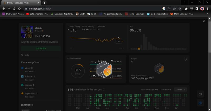The image size is (211, 111).
Task: Click the Discuss chat icon
Action: pyautogui.click(x=22, y=85)
